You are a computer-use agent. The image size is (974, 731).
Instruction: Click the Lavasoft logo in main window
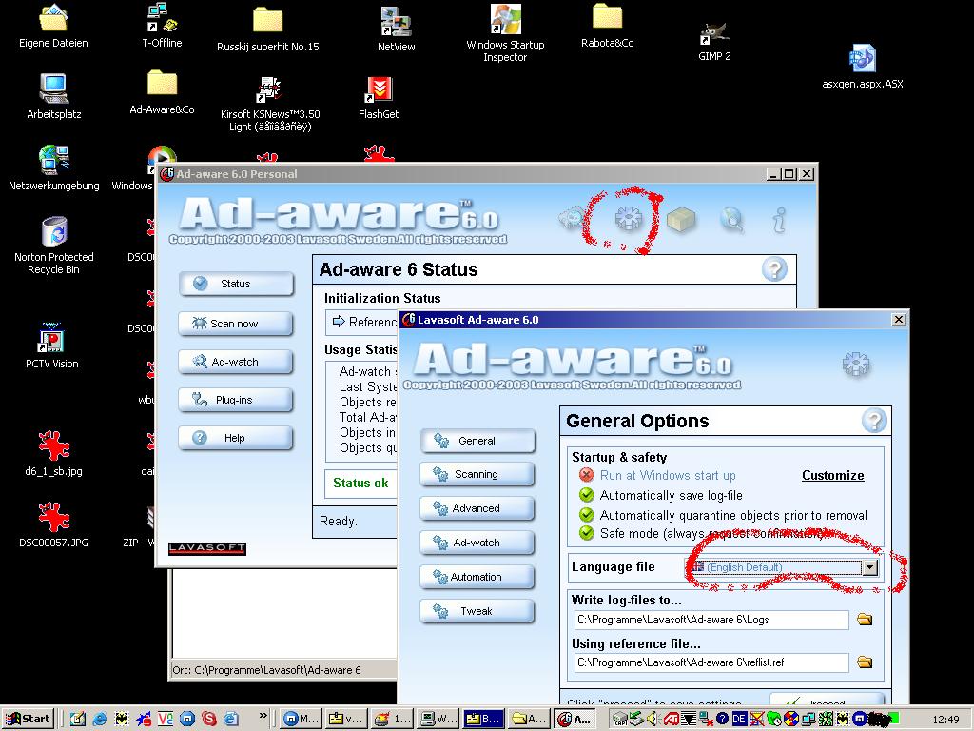(x=207, y=548)
